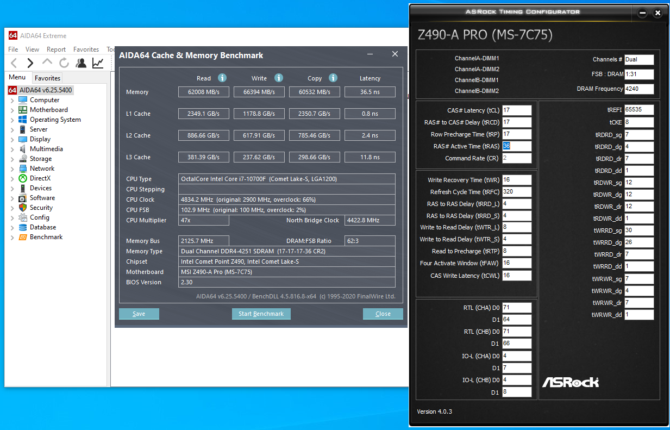
Task: Open the File menu in AIDA64
Action: (13, 49)
